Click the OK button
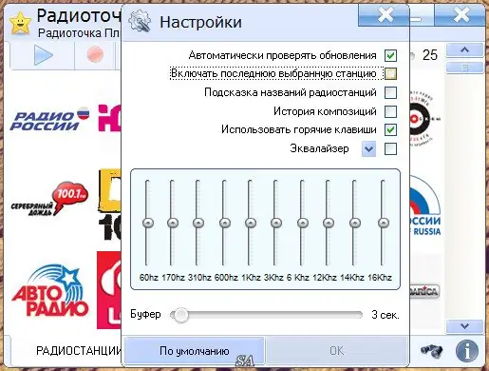Screen dimensions: 489x371 [x=336, y=351]
